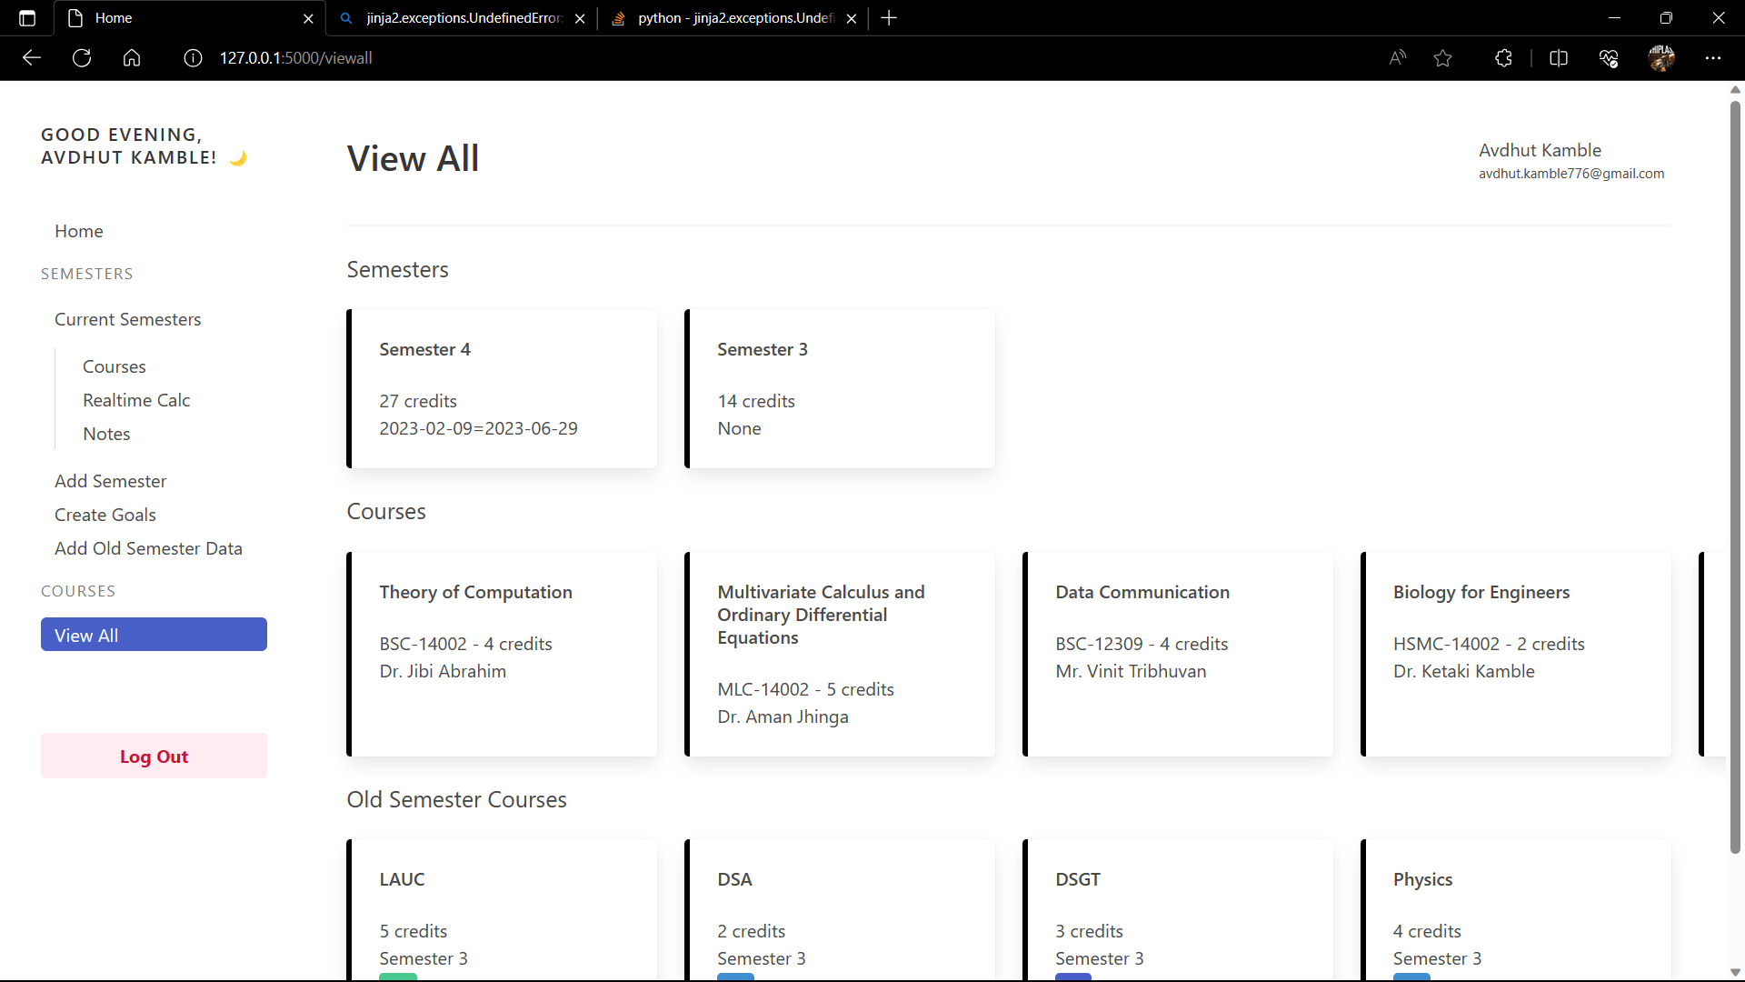Click Add Semester in the sidebar
Image resolution: width=1745 pixels, height=982 pixels.
[110, 480]
